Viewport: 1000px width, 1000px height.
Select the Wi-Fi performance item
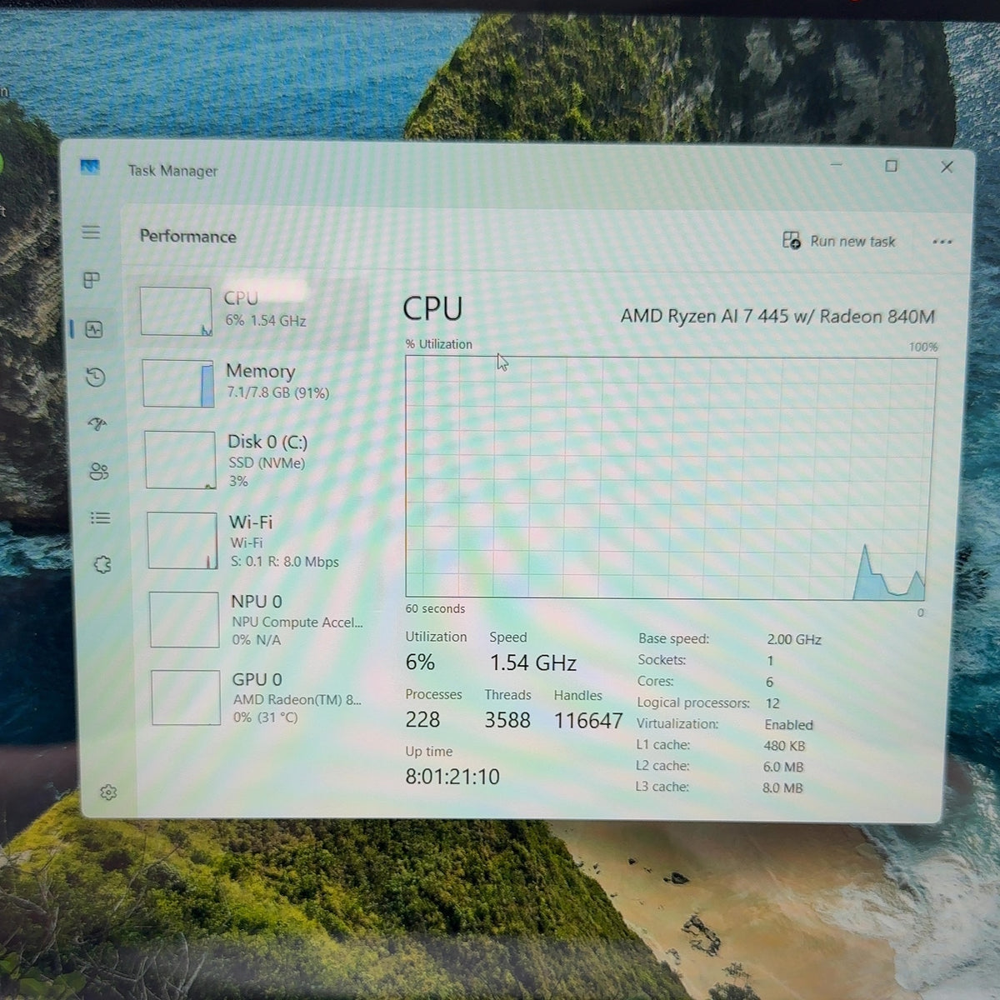[x=257, y=541]
